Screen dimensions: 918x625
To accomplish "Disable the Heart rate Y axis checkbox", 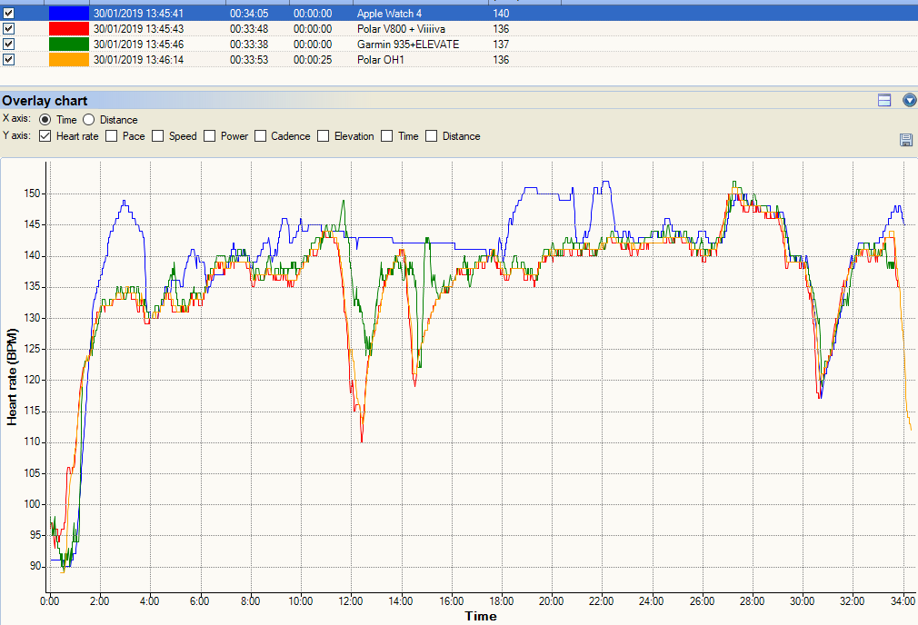I will pyautogui.click(x=45, y=136).
